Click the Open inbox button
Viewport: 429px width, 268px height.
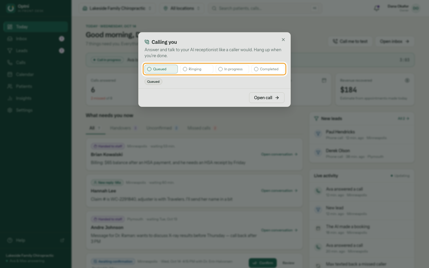pos(394,41)
